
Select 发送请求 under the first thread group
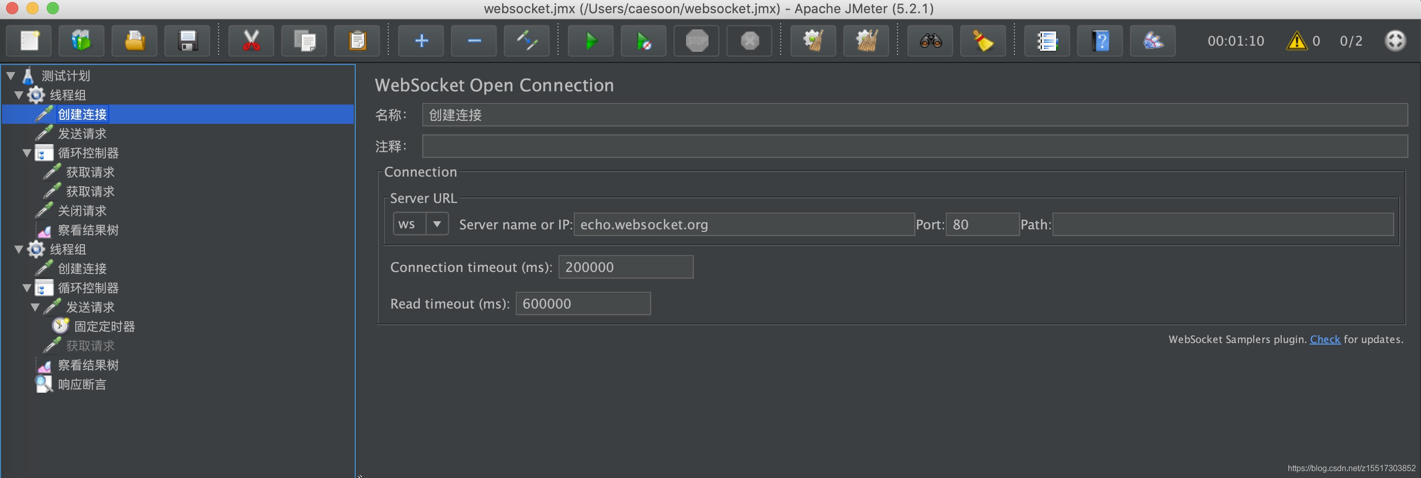[82, 134]
